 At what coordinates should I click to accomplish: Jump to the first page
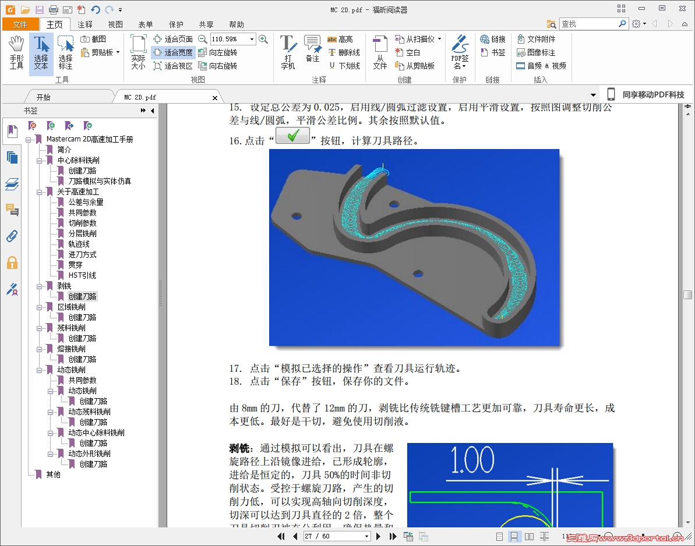pyautogui.click(x=281, y=536)
